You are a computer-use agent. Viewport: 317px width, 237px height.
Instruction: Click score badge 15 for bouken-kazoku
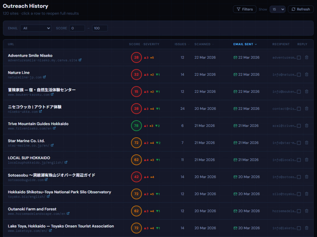point(136,91)
